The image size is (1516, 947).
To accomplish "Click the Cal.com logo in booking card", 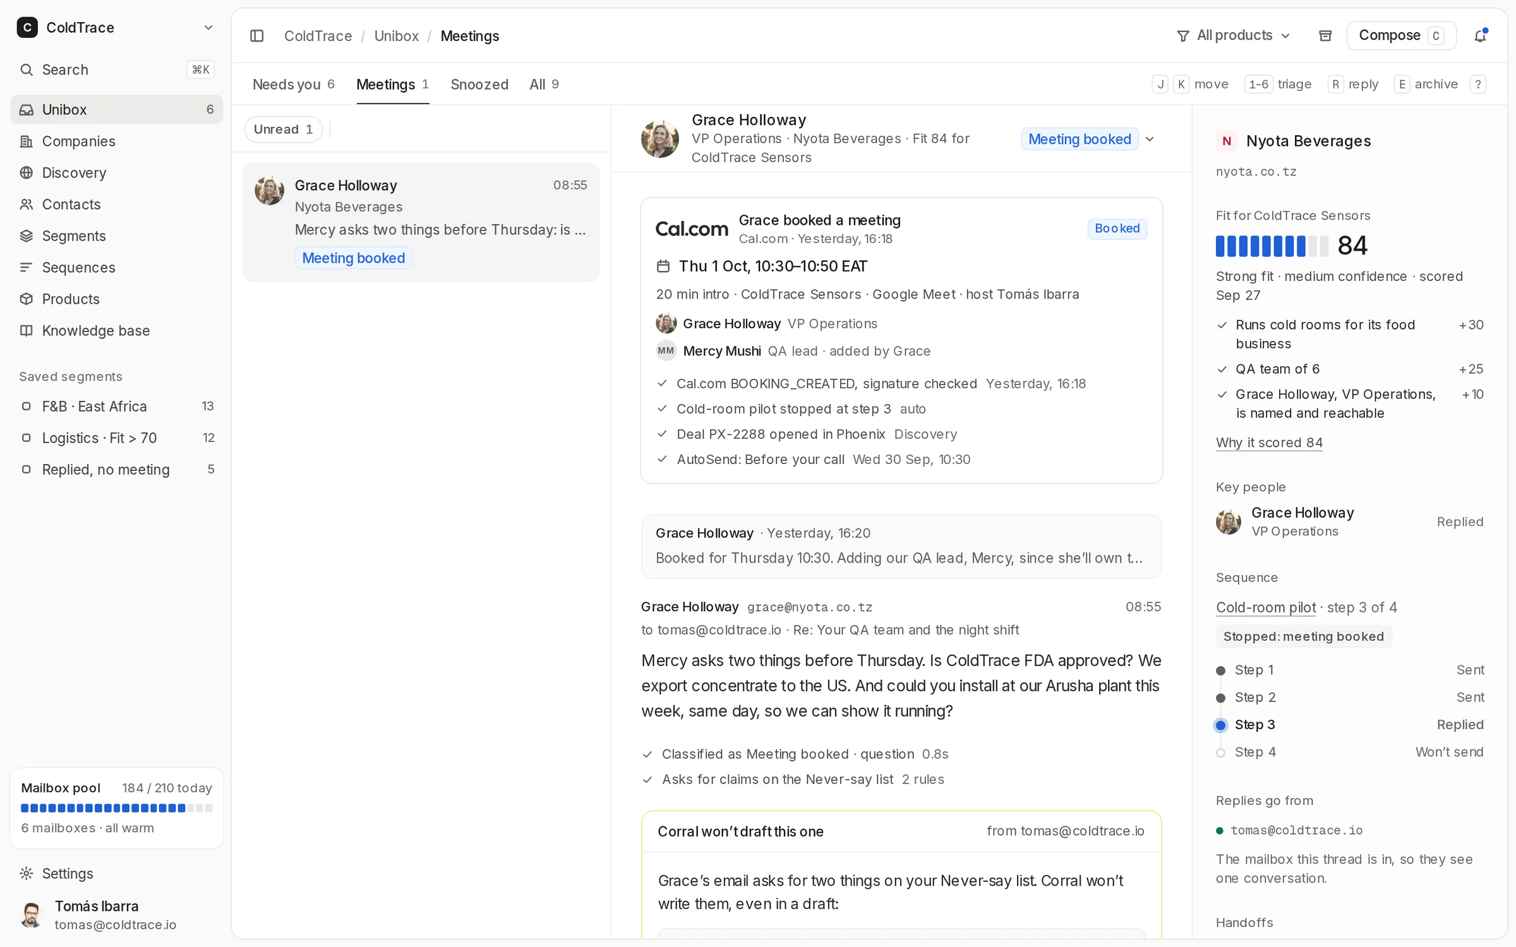I will [692, 229].
